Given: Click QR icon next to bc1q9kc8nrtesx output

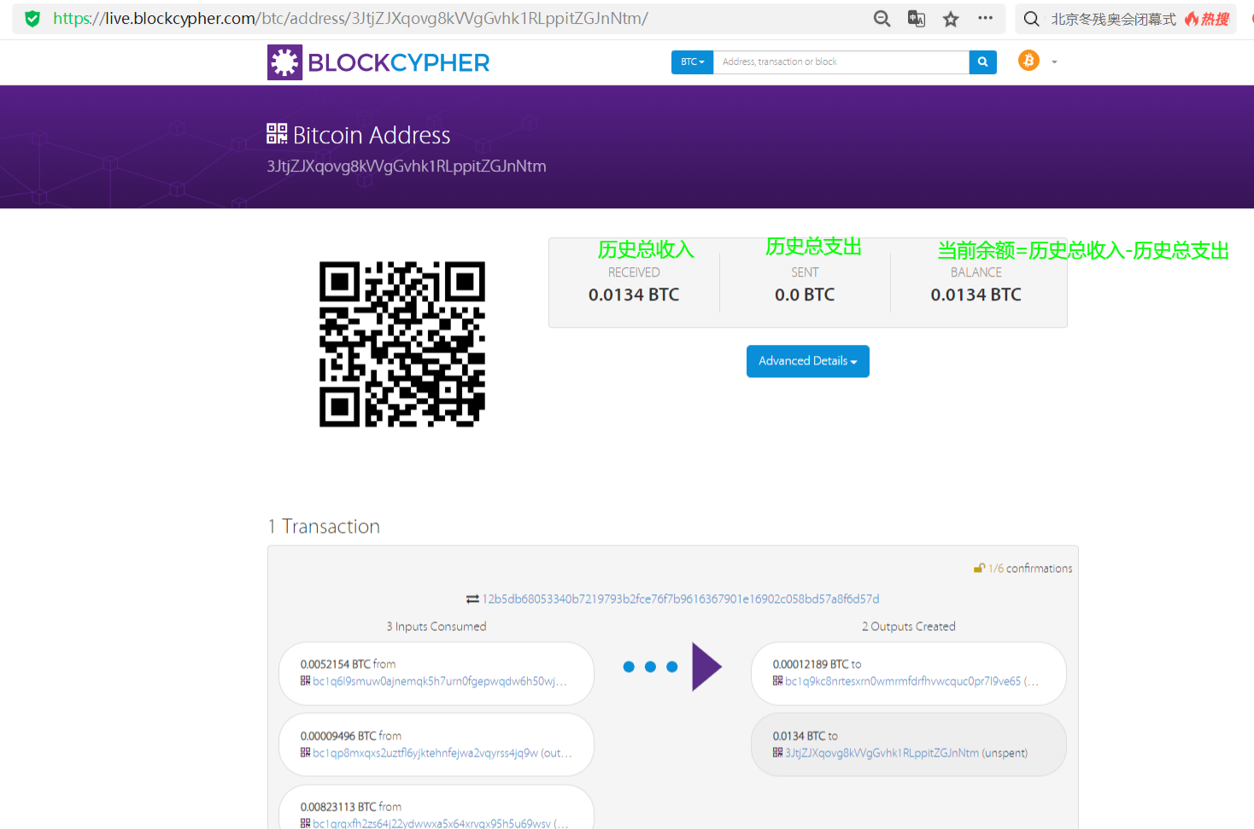Looking at the screenshot, I should [x=777, y=680].
